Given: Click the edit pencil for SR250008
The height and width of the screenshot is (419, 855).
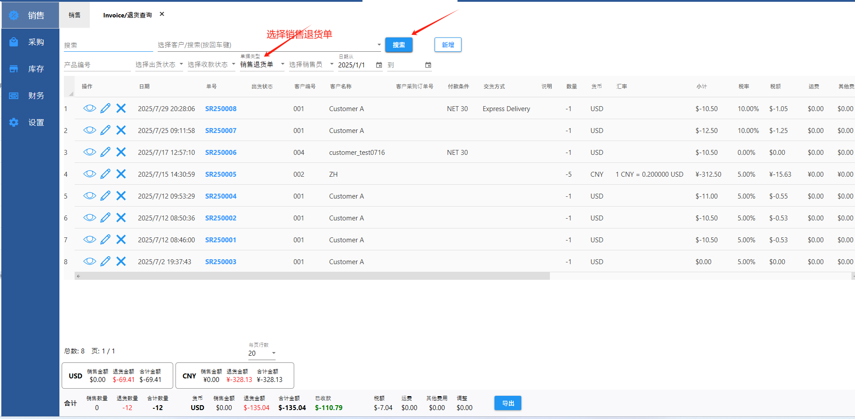Looking at the screenshot, I should pos(105,108).
